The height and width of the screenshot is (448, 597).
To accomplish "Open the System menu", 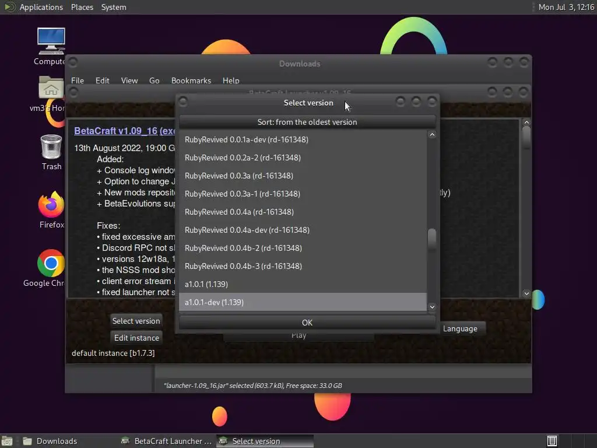I will (114, 7).
